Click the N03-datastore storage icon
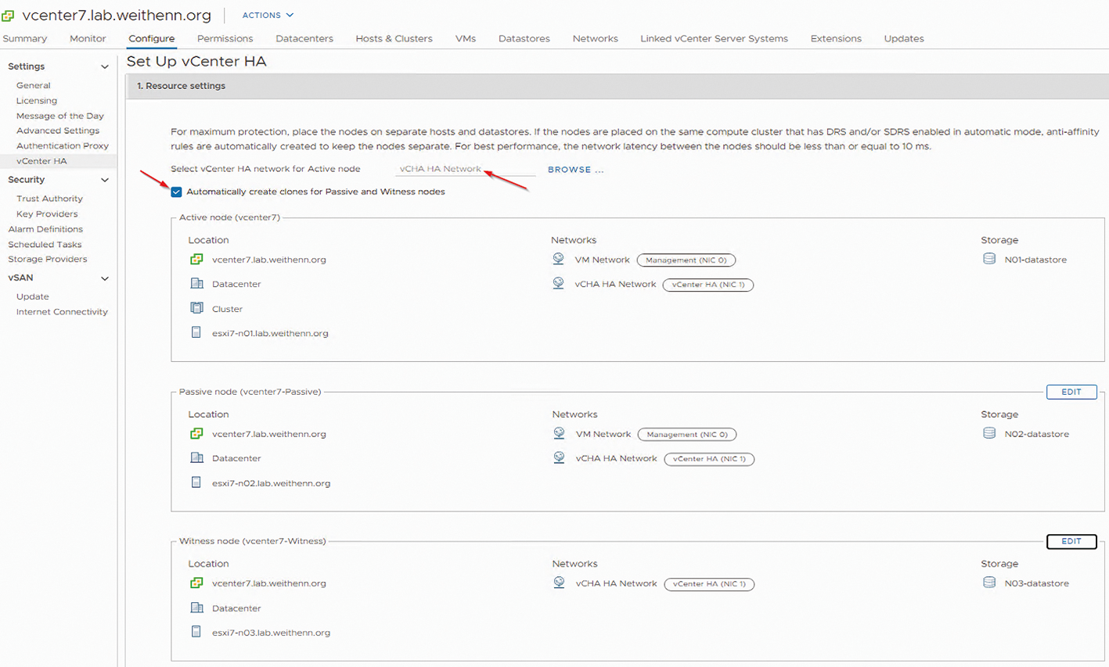Screen dimensions: 1109x667 point(989,583)
